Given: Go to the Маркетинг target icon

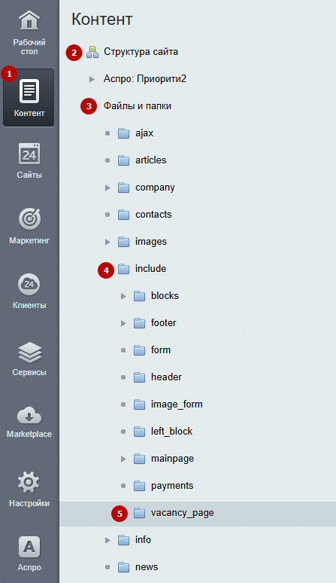Looking at the screenshot, I should tap(29, 218).
